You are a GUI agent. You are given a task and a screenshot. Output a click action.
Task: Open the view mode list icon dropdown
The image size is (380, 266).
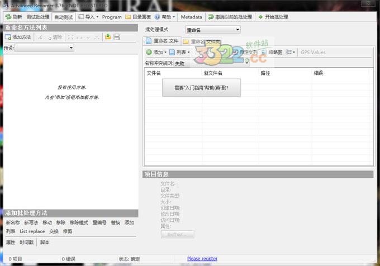(x=290, y=52)
